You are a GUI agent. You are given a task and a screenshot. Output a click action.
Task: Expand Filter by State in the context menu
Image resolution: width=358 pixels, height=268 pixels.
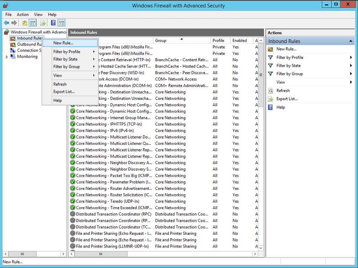[x=70, y=59]
